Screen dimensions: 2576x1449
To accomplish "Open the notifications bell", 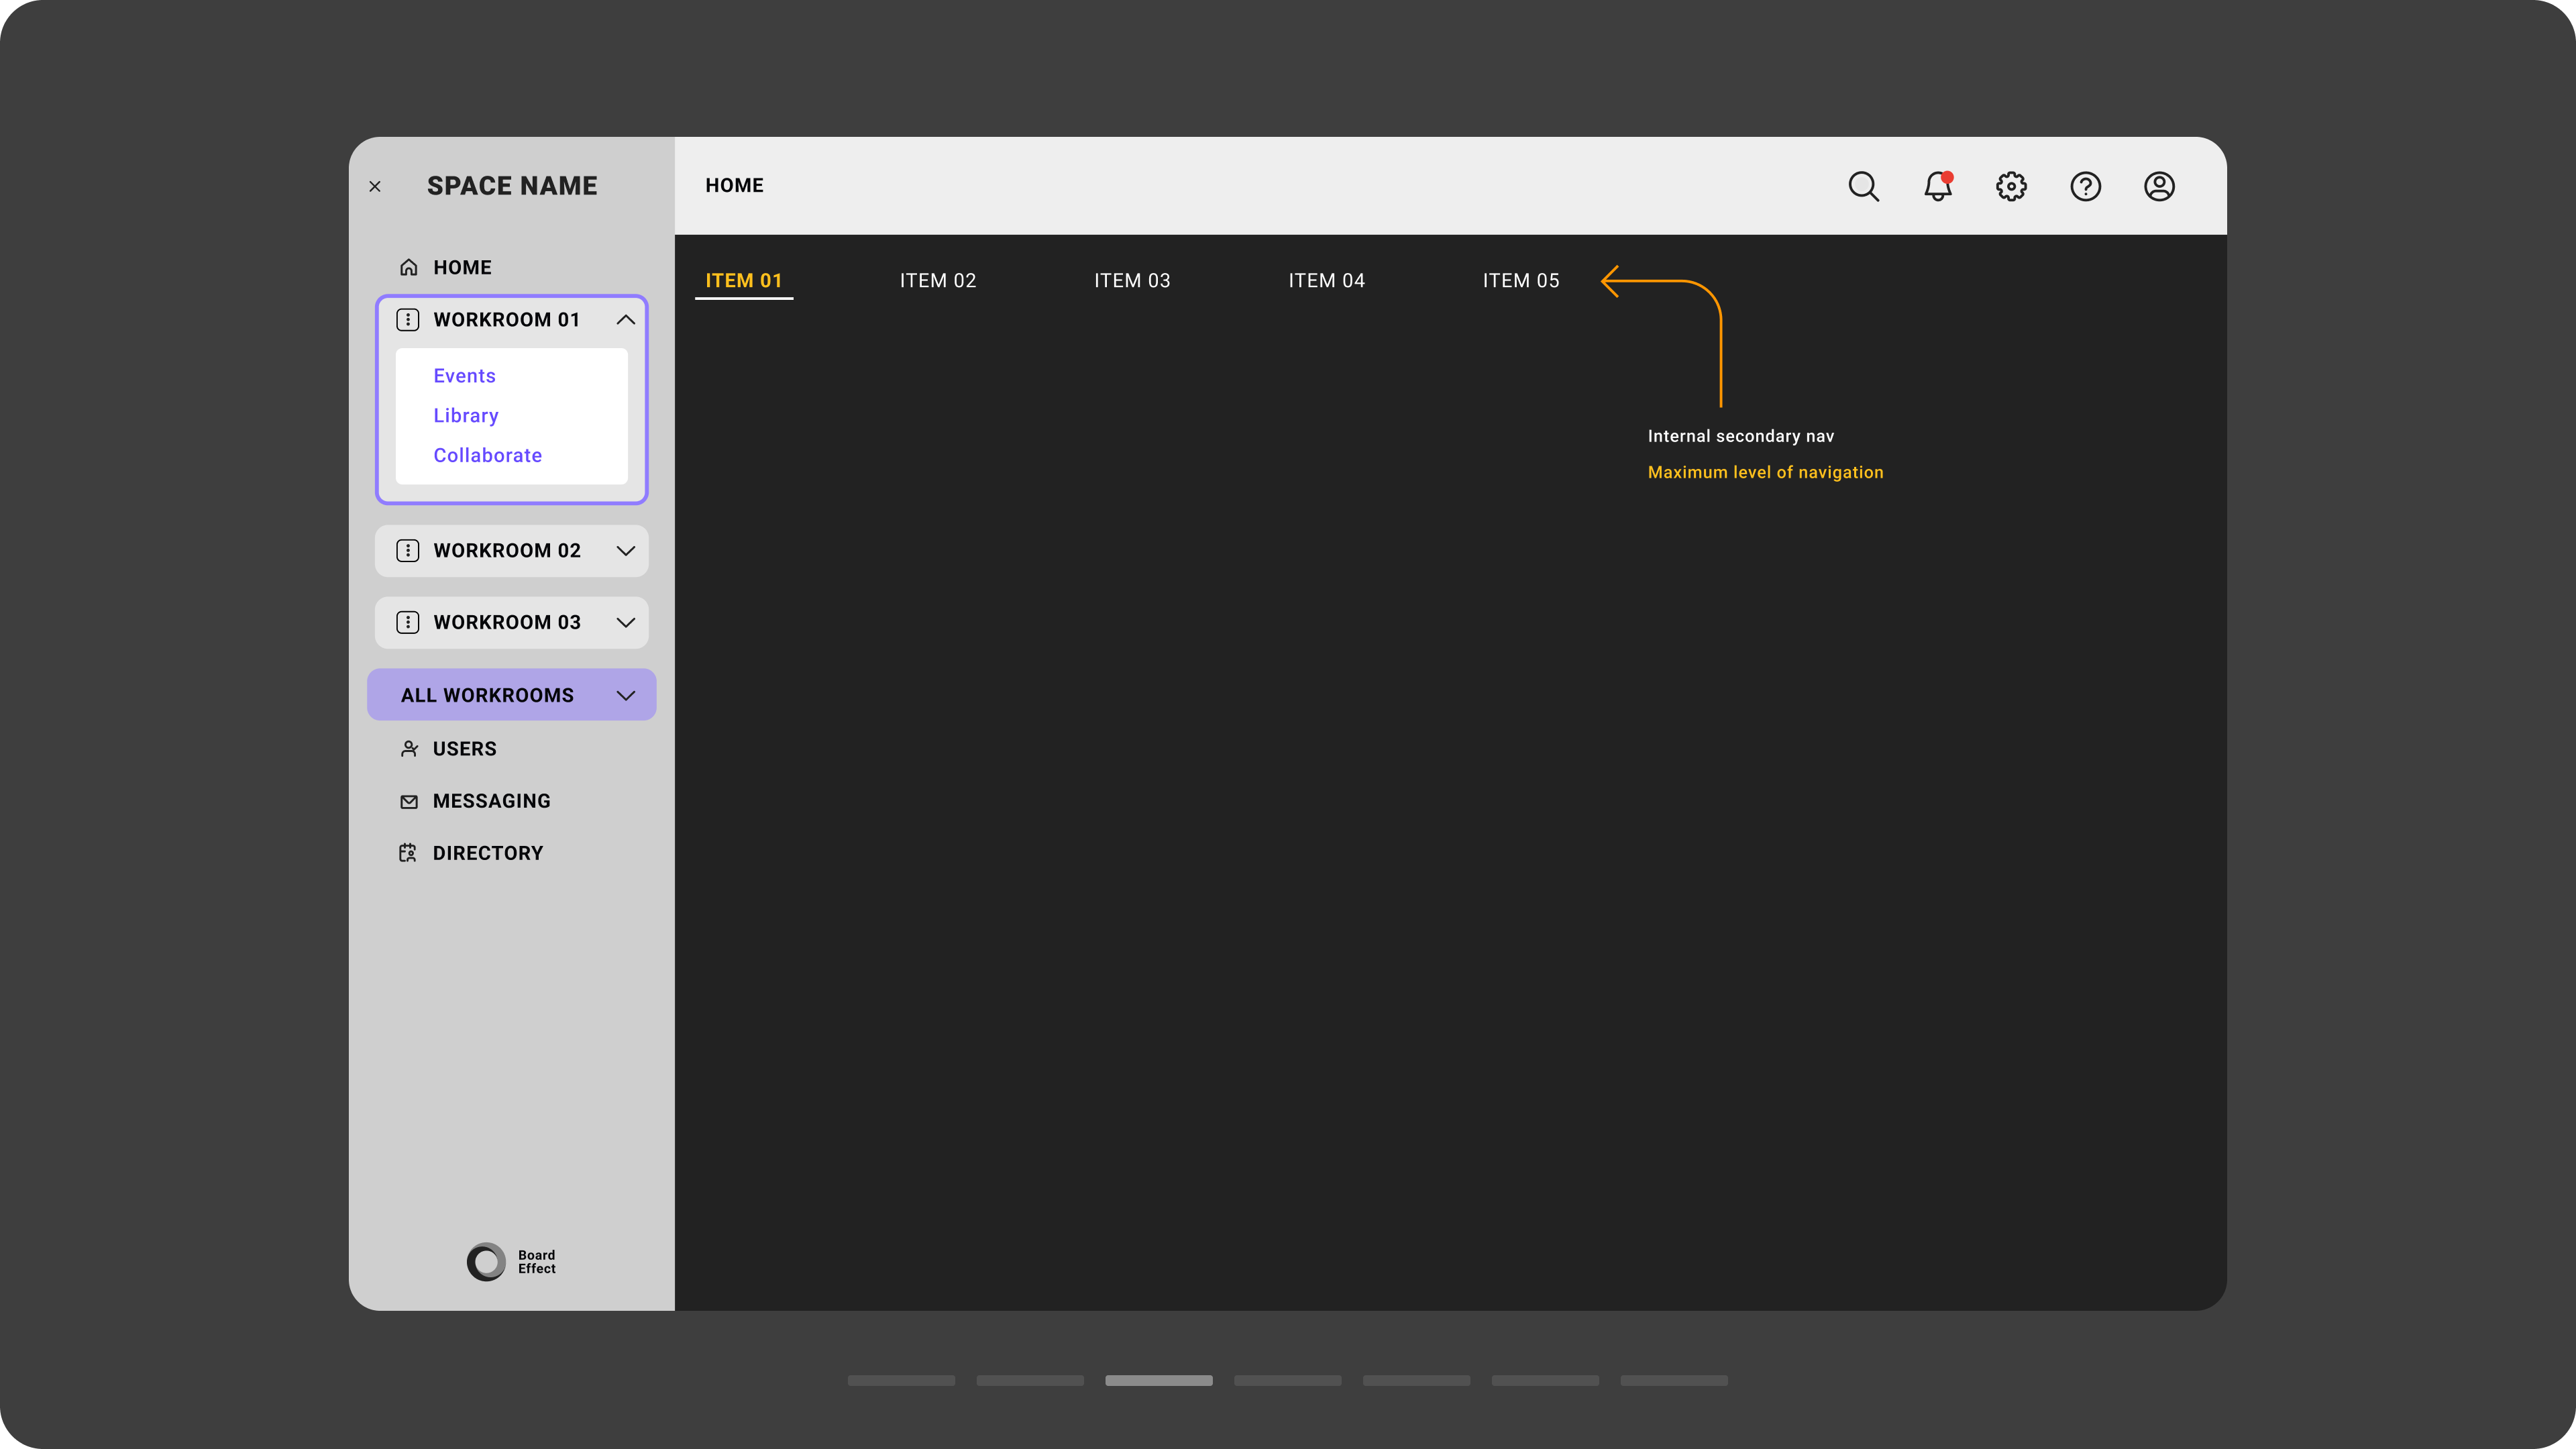I will [1937, 186].
